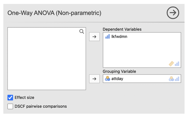Click the Grouping Variable label
Screen dimensions: 189x119
119,72
